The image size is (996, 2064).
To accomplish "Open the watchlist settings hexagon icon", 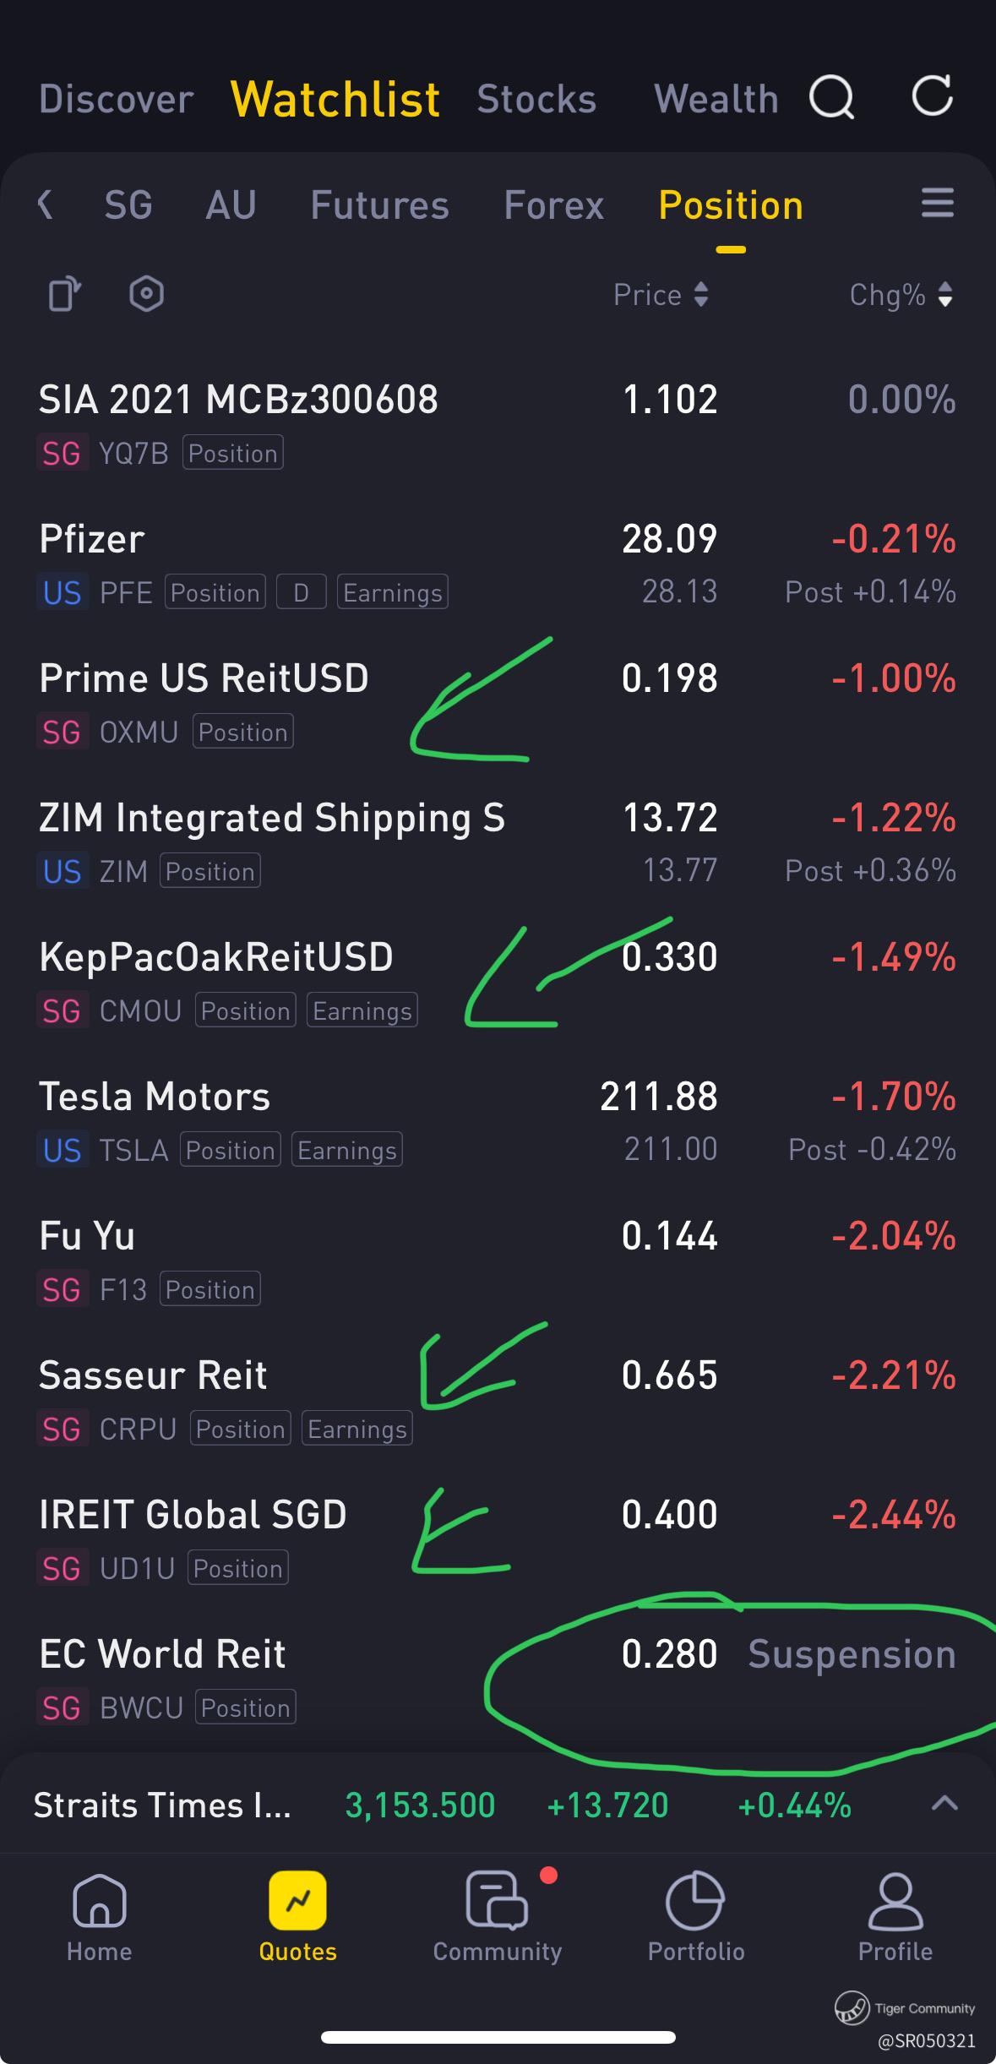I will pyautogui.click(x=146, y=294).
